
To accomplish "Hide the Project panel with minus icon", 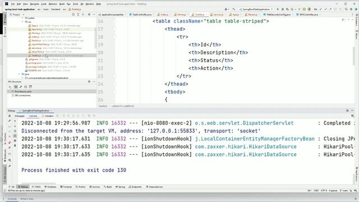I will coord(94,15).
